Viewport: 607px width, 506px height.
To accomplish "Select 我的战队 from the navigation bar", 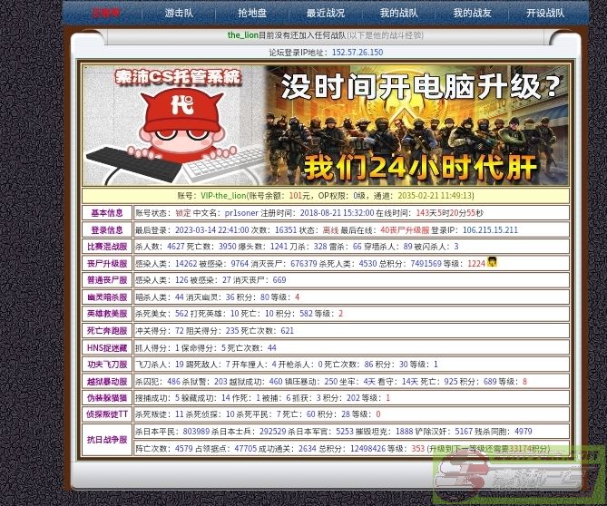I will pos(398,14).
